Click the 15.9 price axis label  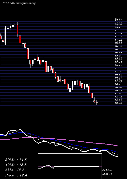[x=118, y=55]
